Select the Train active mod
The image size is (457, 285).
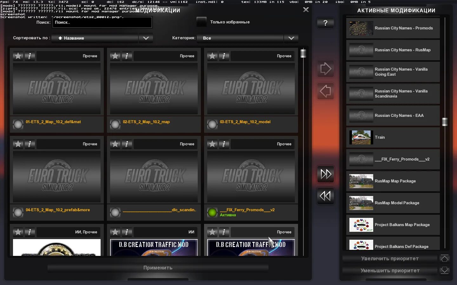pyautogui.click(x=393, y=137)
